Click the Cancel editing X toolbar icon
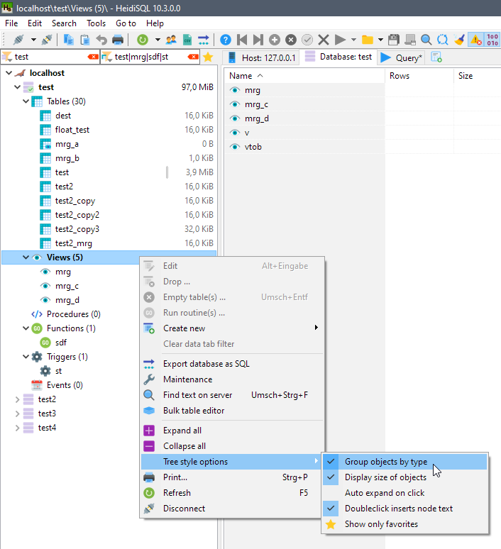Screen dimensions: 501x549 [324, 40]
